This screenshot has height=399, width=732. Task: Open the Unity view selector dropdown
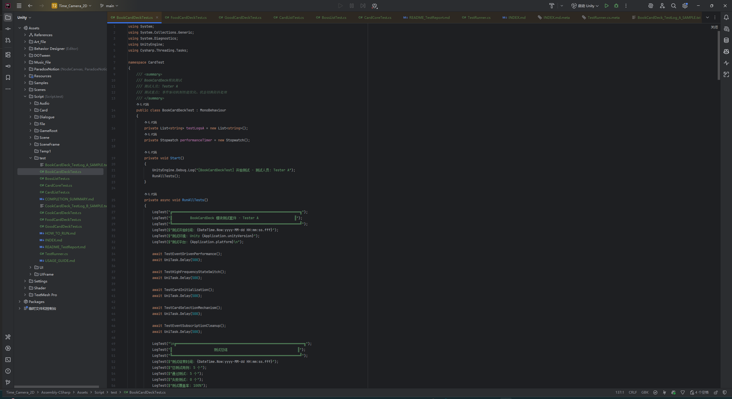pos(24,17)
